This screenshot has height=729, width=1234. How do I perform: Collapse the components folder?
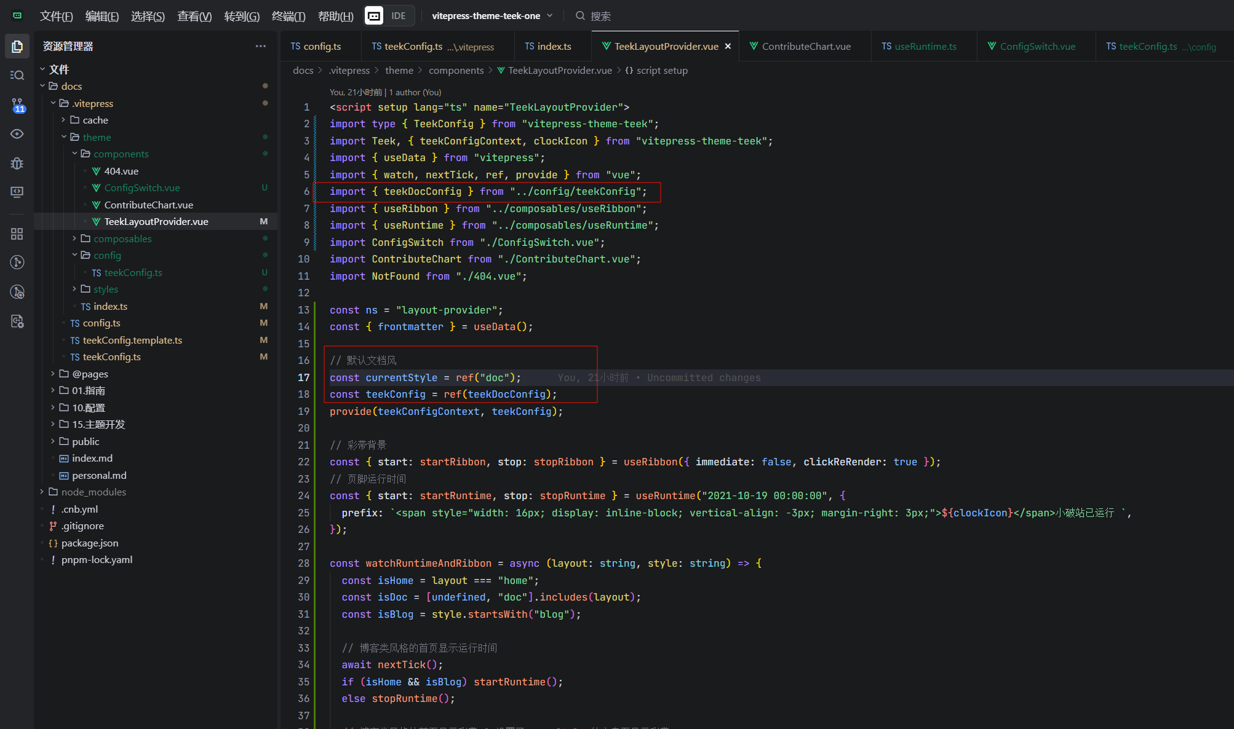pyautogui.click(x=121, y=154)
